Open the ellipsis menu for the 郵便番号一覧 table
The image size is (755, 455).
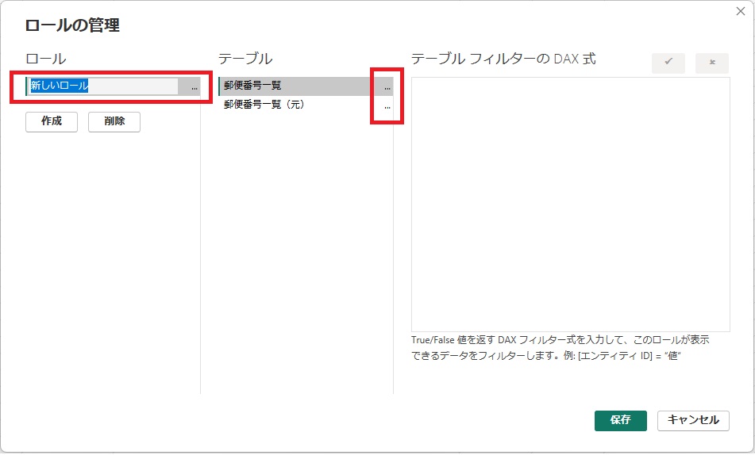[x=387, y=86]
